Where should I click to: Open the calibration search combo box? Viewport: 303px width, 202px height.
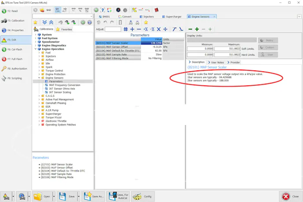[63, 16]
